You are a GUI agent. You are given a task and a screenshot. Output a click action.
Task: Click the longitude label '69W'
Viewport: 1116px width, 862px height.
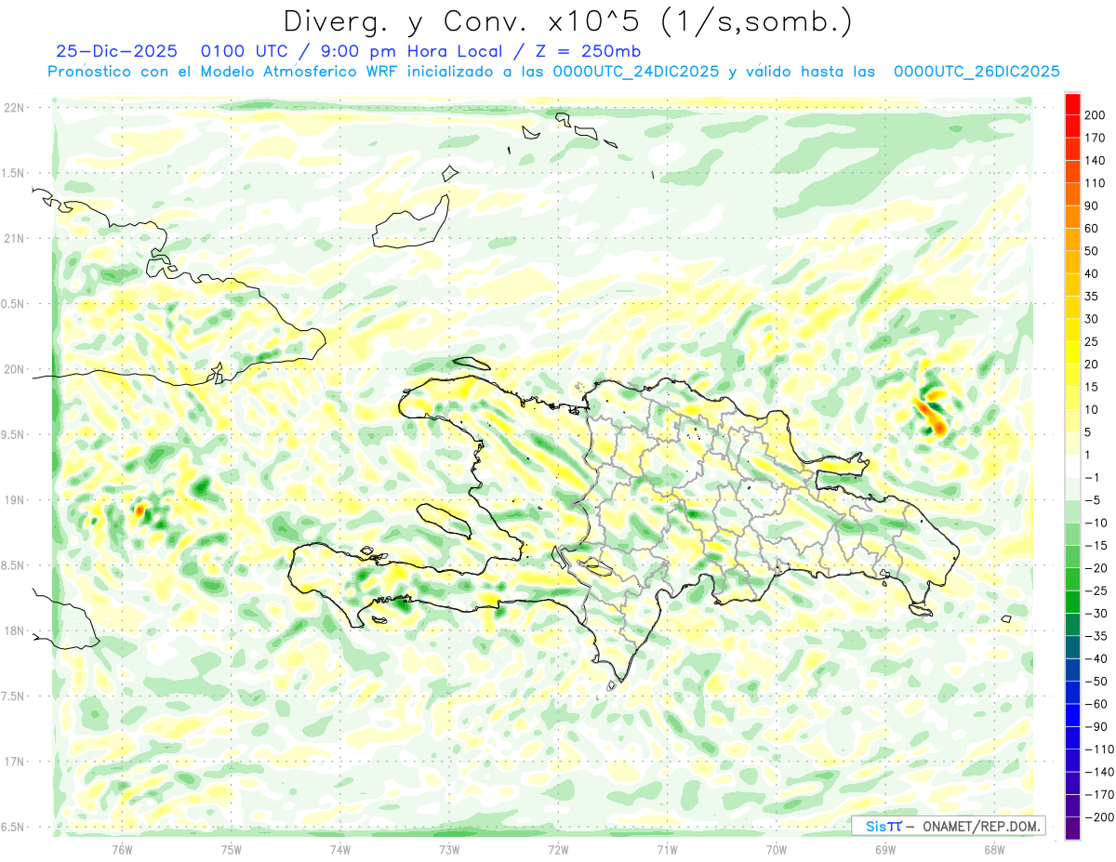click(x=884, y=848)
